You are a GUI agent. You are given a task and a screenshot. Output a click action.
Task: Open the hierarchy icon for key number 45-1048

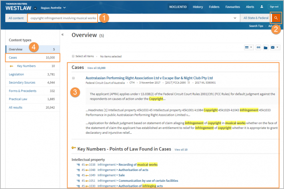pos(78,170)
